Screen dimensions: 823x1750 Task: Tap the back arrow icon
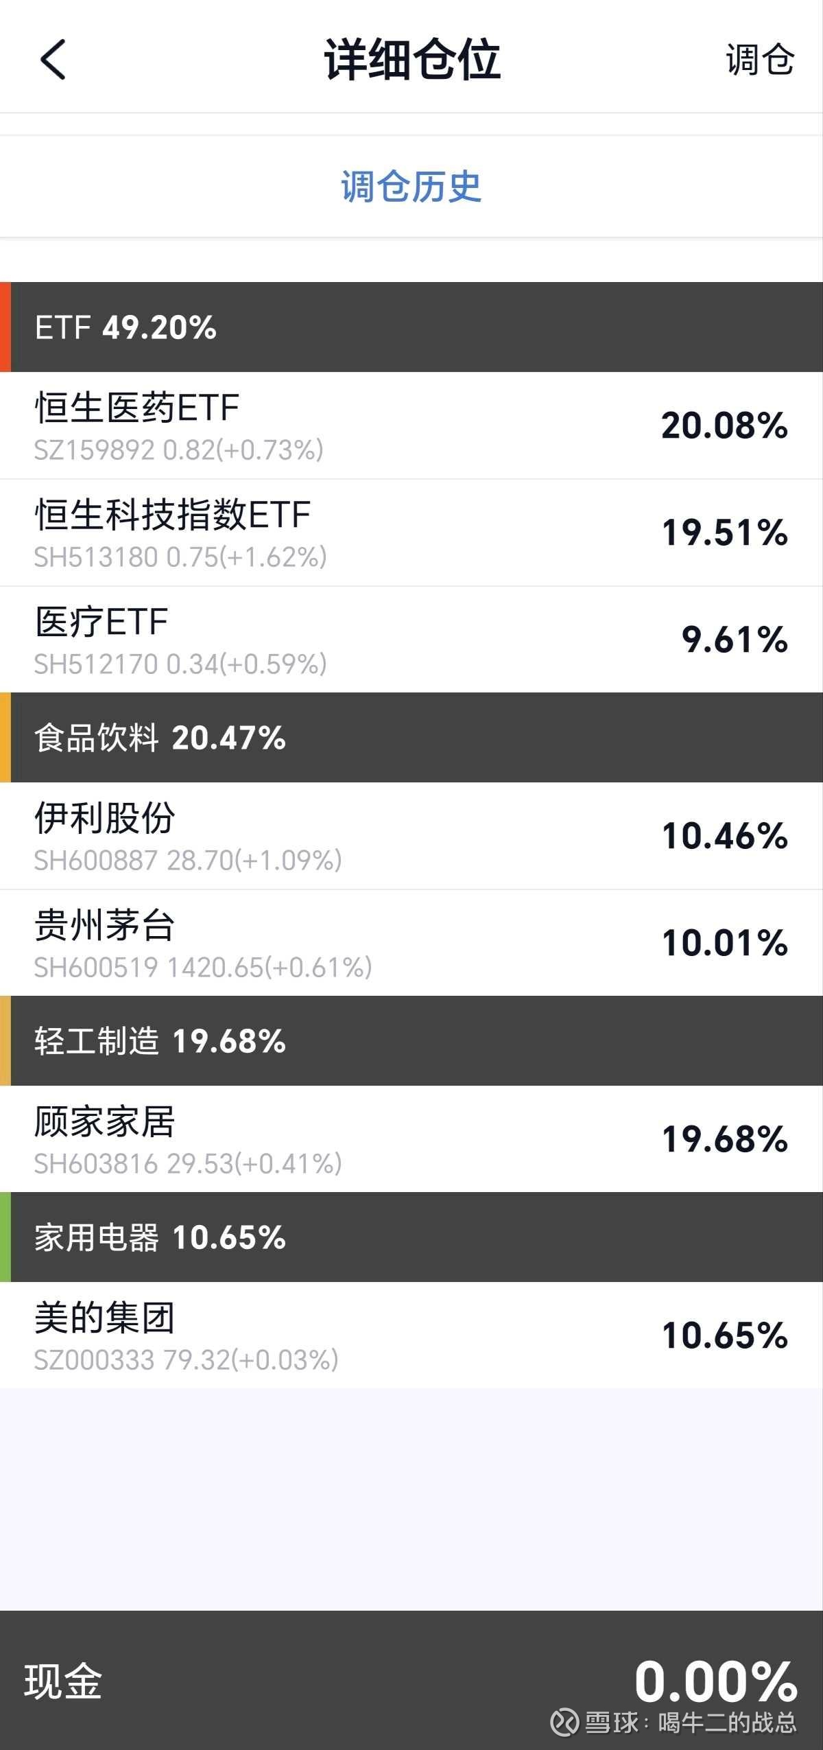click(x=53, y=60)
